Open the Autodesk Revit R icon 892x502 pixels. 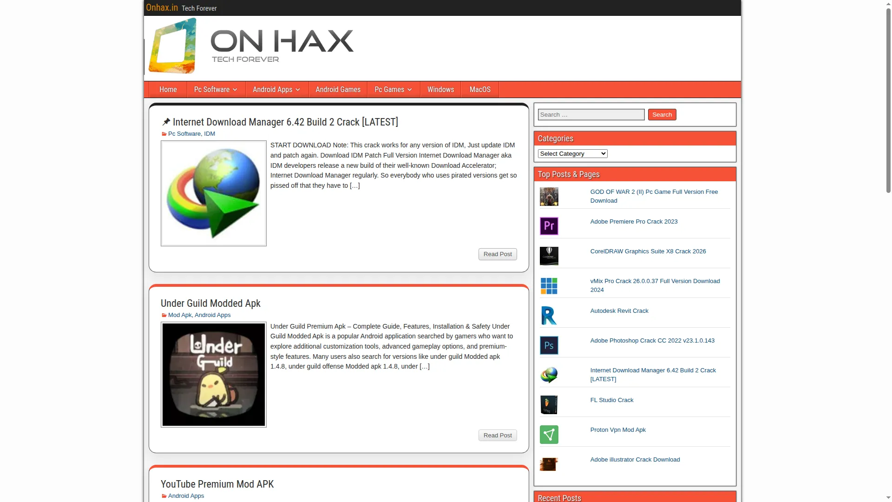coord(549,316)
